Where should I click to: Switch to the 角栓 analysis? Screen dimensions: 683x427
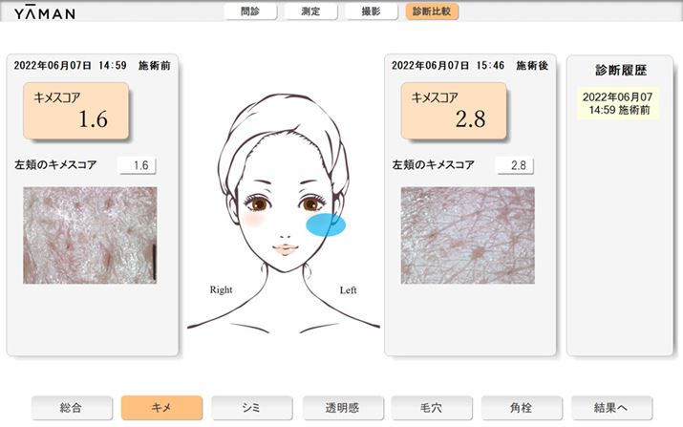click(522, 408)
